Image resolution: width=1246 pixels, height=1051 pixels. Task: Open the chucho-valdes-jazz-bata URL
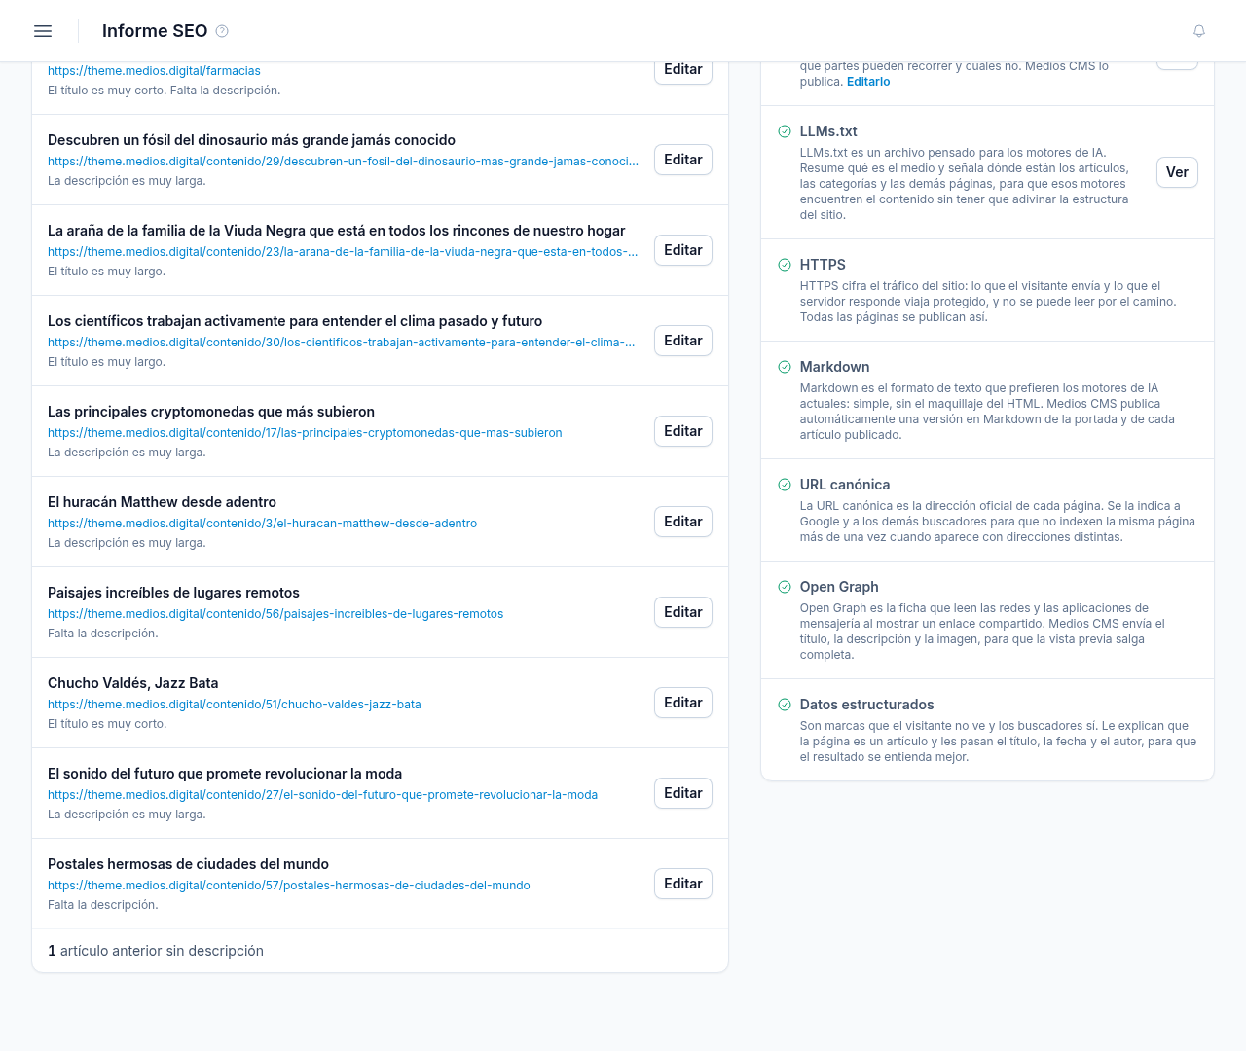[235, 705]
